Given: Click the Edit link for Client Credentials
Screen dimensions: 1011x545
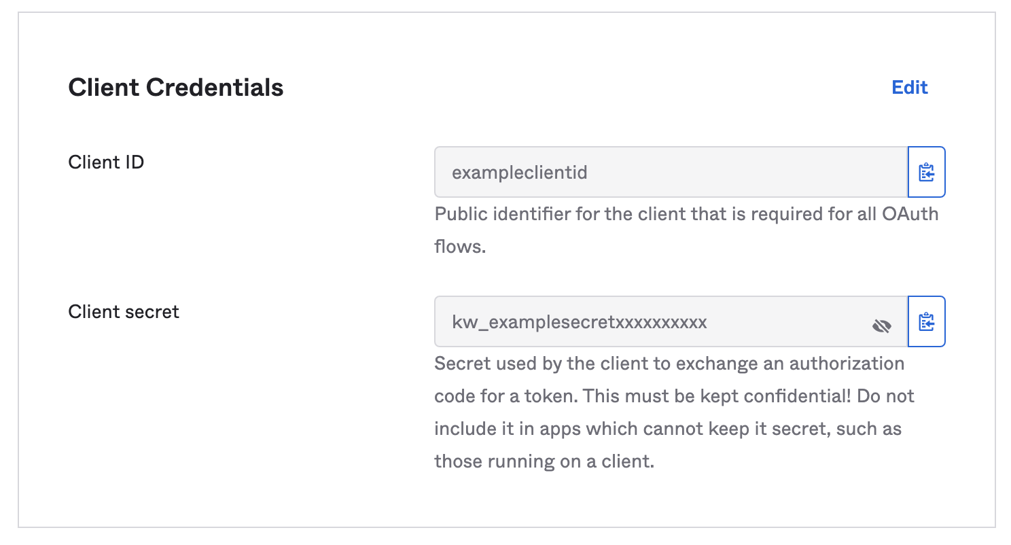Looking at the screenshot, I should coord(909,87).
